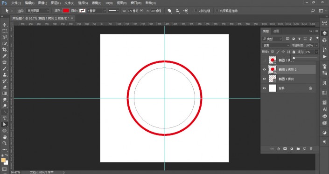Toggle type layer filter
The image size is (329, 174).
[x=299, y=39]
